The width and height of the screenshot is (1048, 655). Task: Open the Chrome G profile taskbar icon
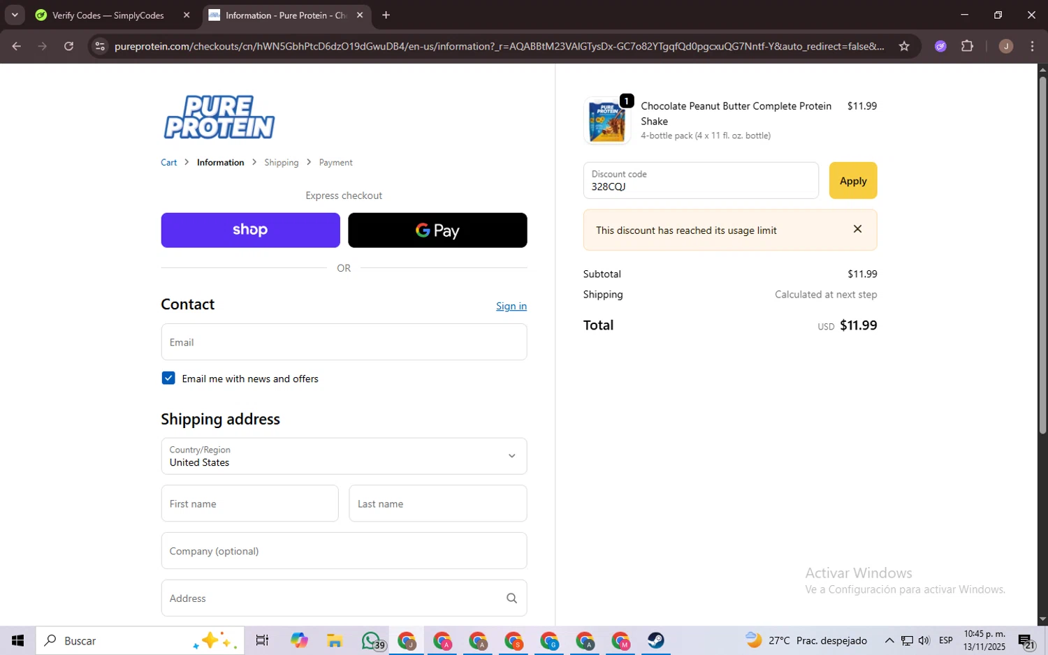coord(549,640)
